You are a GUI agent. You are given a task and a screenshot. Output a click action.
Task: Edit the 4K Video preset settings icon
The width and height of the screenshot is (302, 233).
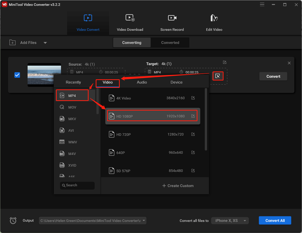pos(193,98)
